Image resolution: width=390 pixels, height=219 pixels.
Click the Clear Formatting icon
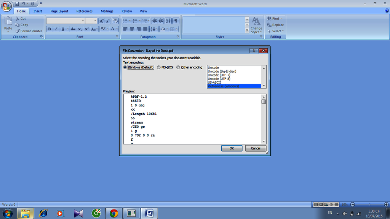coord(115,21)
